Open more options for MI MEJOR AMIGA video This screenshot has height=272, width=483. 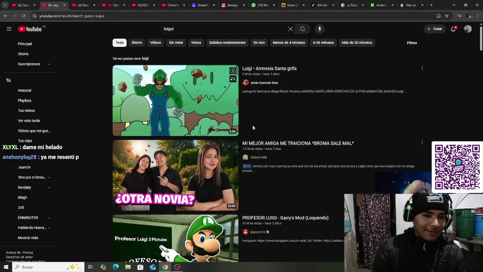pyautogui.click(x=422, y=143)
